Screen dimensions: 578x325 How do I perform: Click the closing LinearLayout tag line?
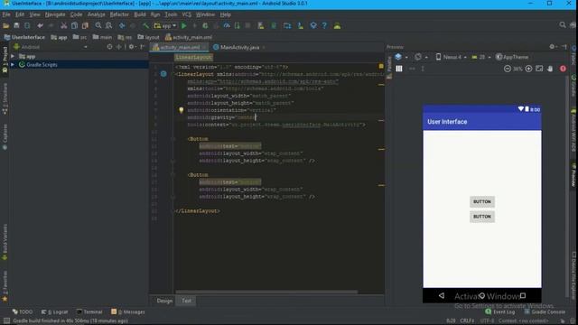click(x=197, y=210)
